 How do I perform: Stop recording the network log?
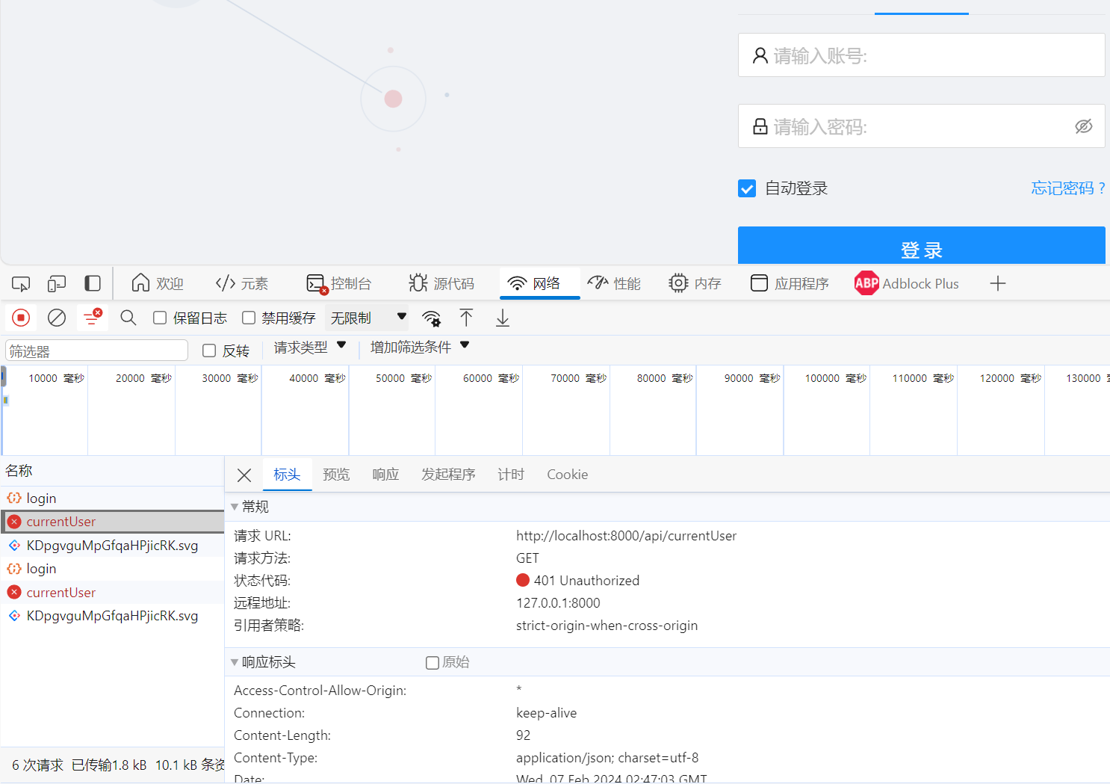[20, 318]
